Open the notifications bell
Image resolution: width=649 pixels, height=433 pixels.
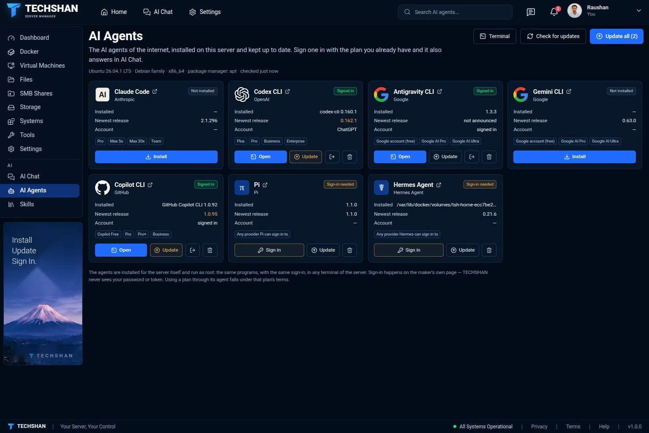554,12
